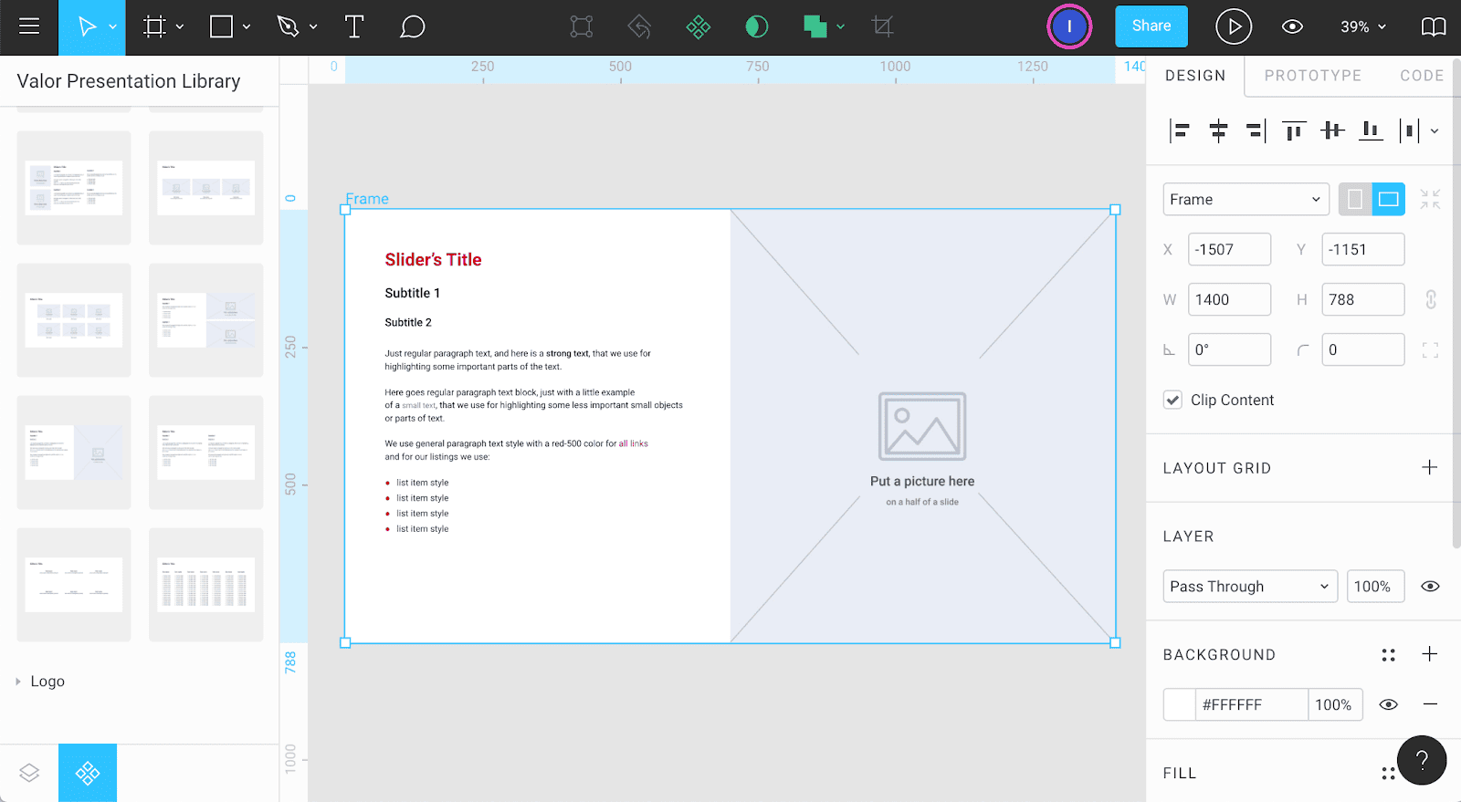Open the Pass Through blend mode dropdown

click(1249, 587)
